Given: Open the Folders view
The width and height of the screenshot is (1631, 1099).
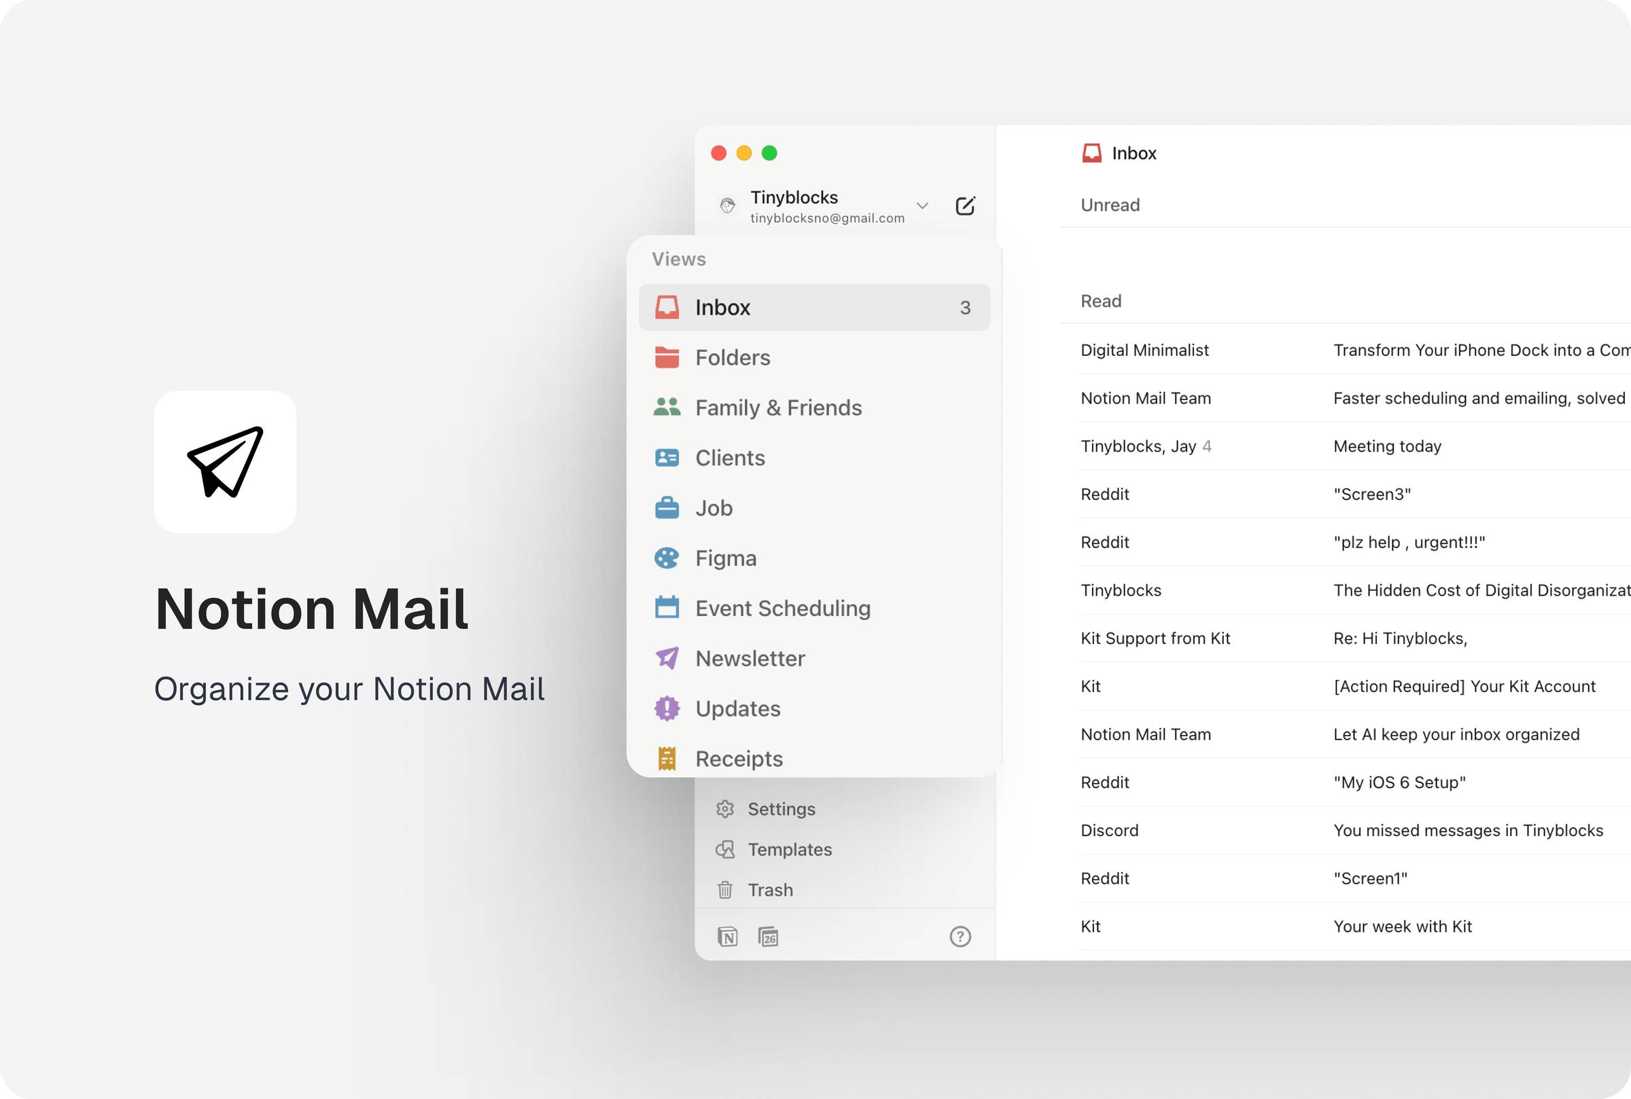Looking at the screenshot, I should click(814, 357).
